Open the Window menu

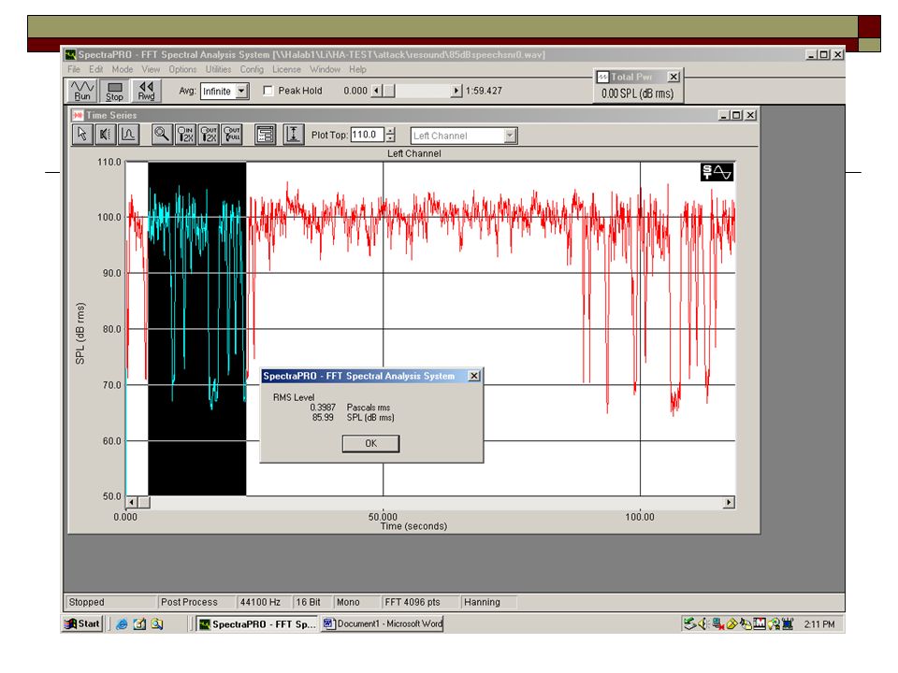[325, 69]
